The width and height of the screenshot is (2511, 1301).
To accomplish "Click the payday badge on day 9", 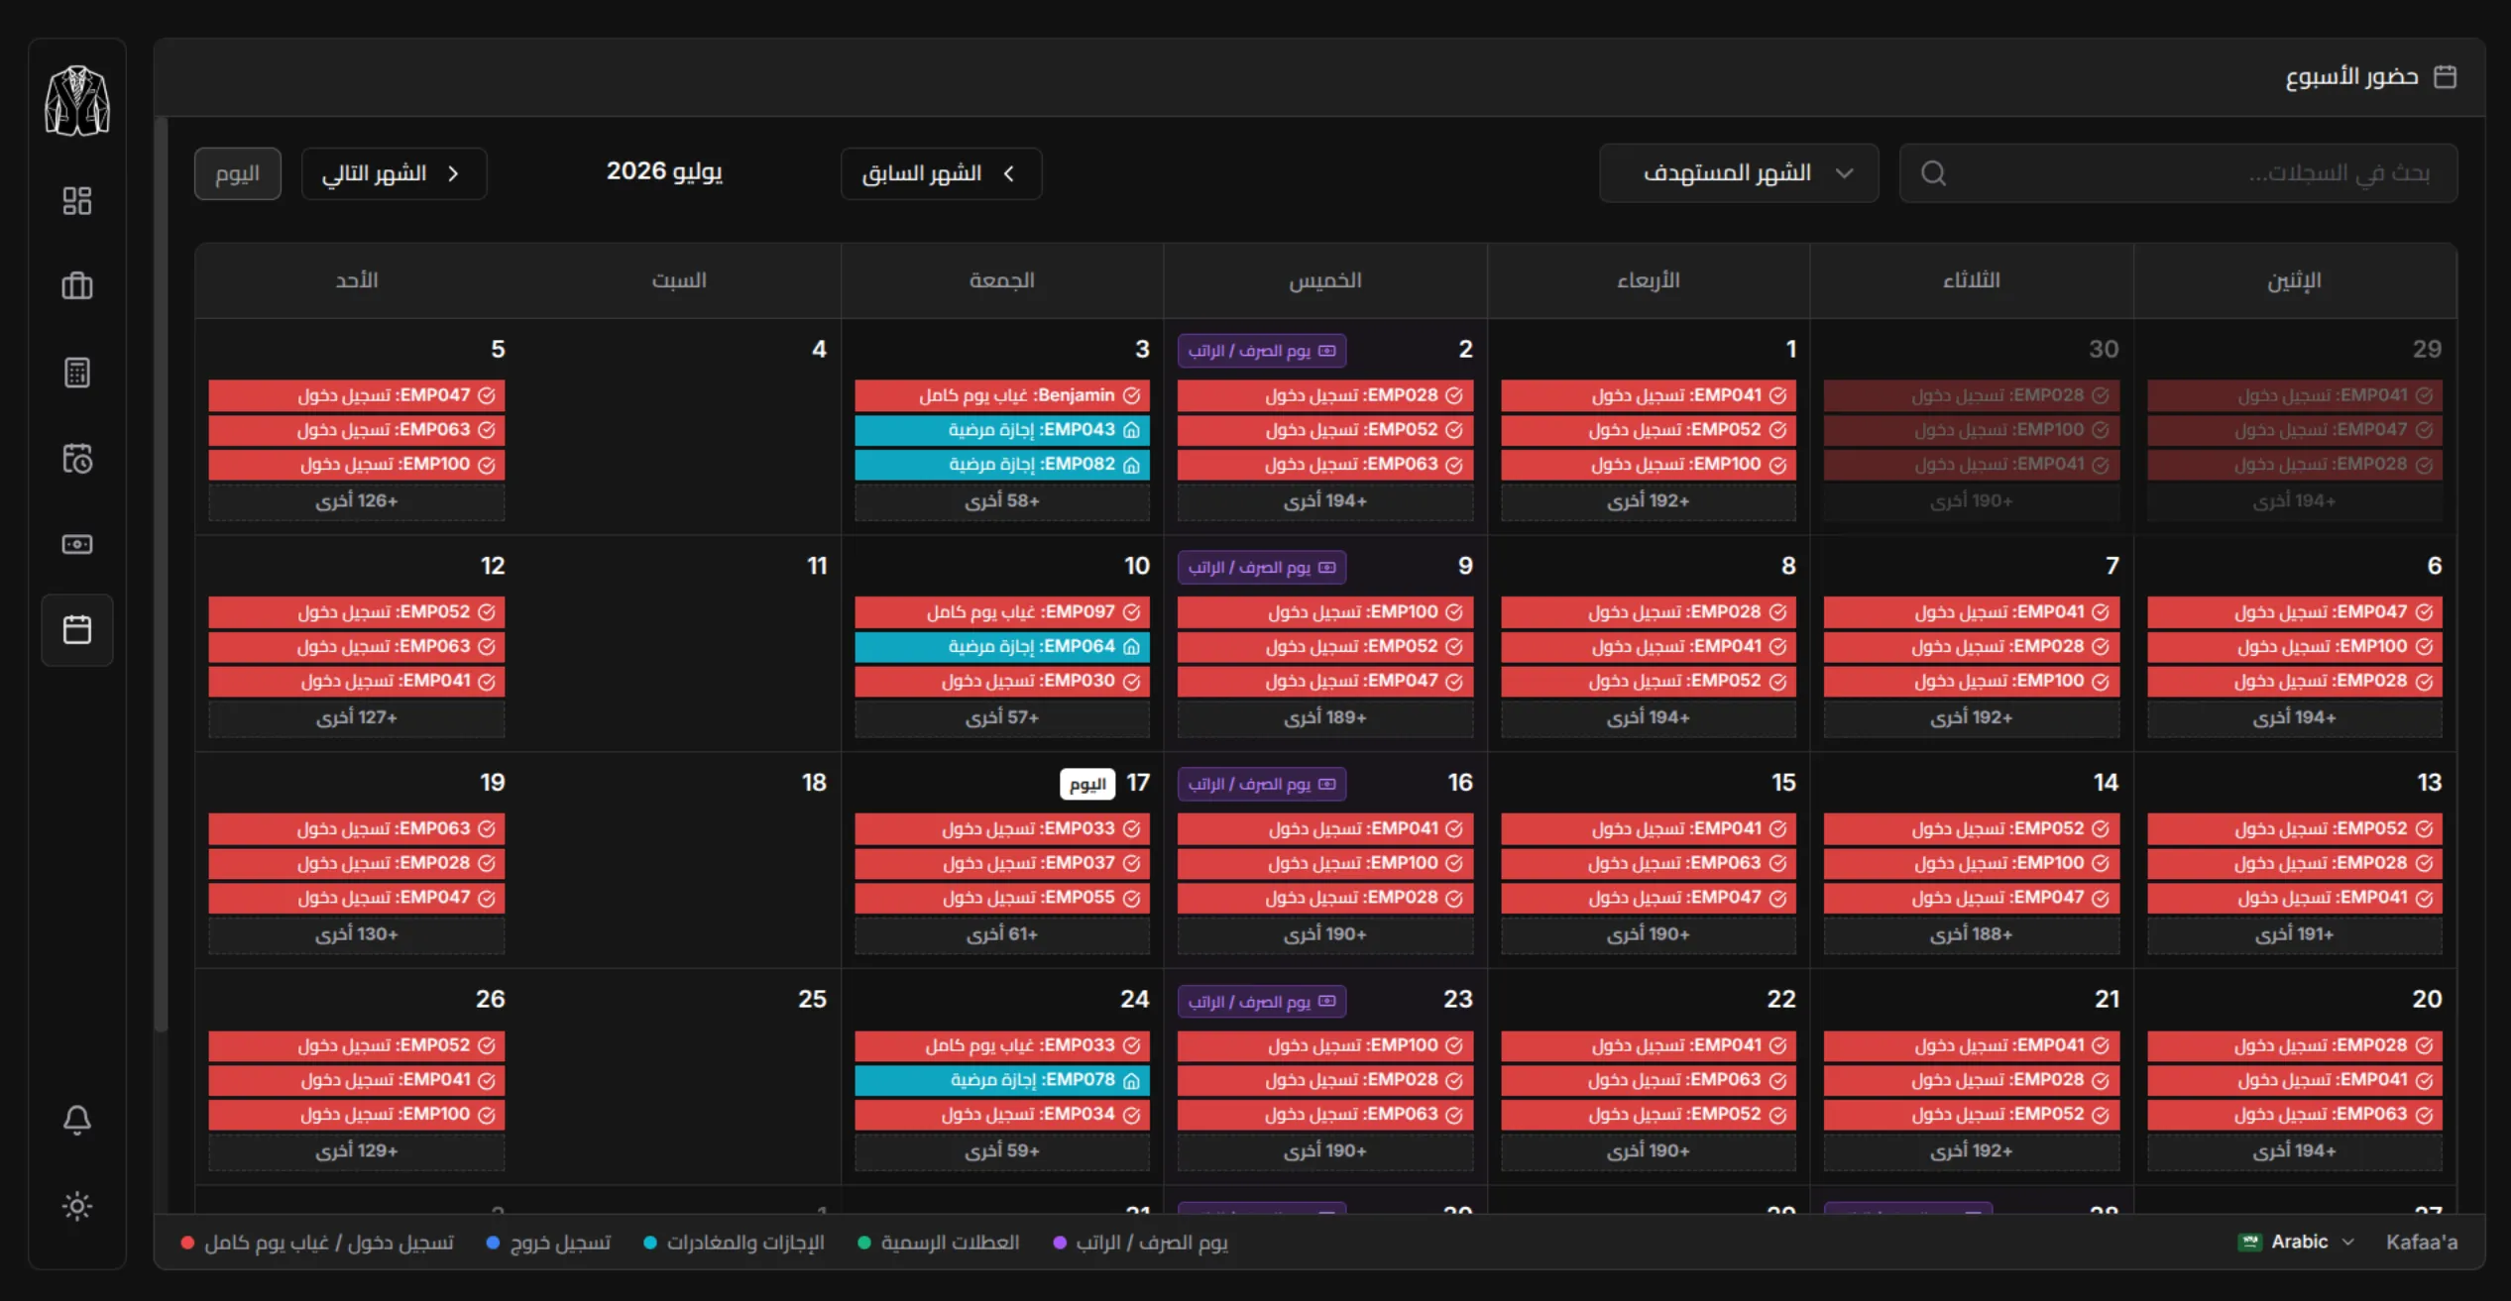I will coord(1262,568).
